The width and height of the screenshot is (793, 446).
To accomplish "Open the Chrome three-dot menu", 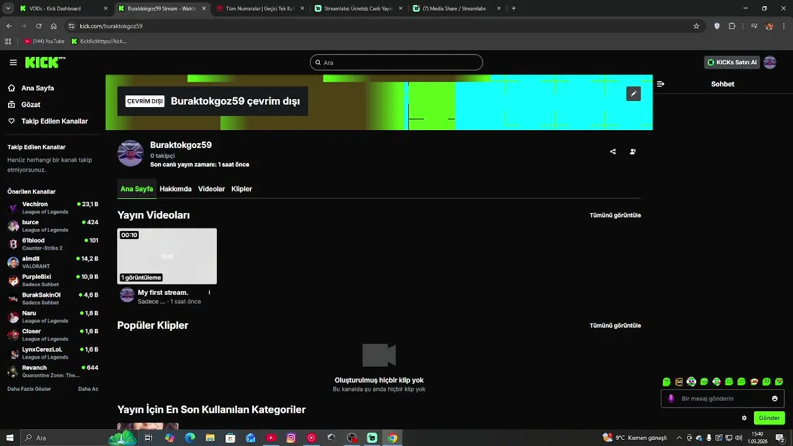I will [x=783, y=26].
